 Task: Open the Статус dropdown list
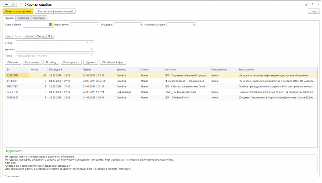88,43
